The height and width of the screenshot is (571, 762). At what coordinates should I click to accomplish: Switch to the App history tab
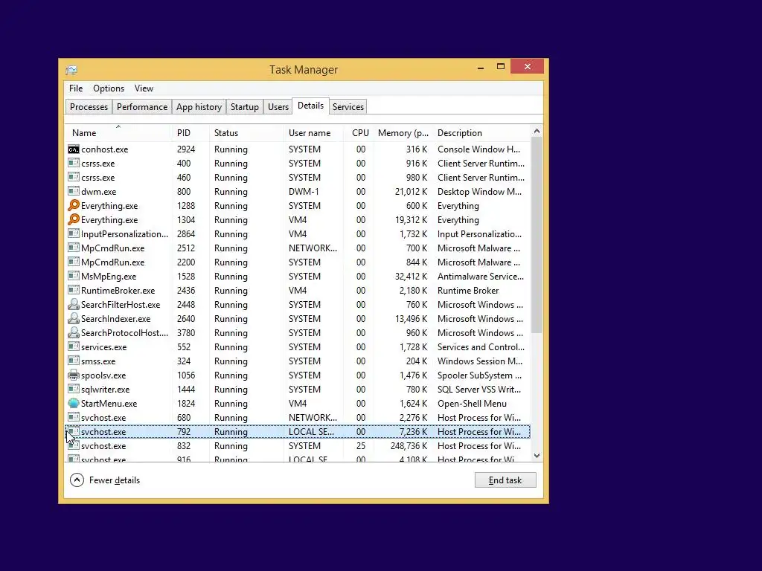point(199,107)
